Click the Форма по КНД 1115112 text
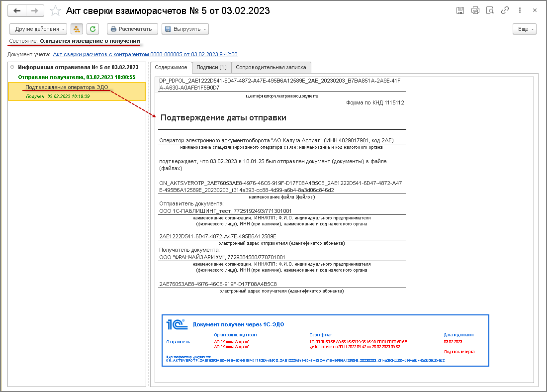 pyautogui.click(x=375, y=102)
